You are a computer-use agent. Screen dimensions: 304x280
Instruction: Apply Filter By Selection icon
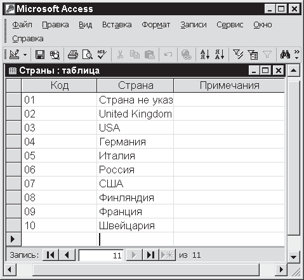coord(238,55)
